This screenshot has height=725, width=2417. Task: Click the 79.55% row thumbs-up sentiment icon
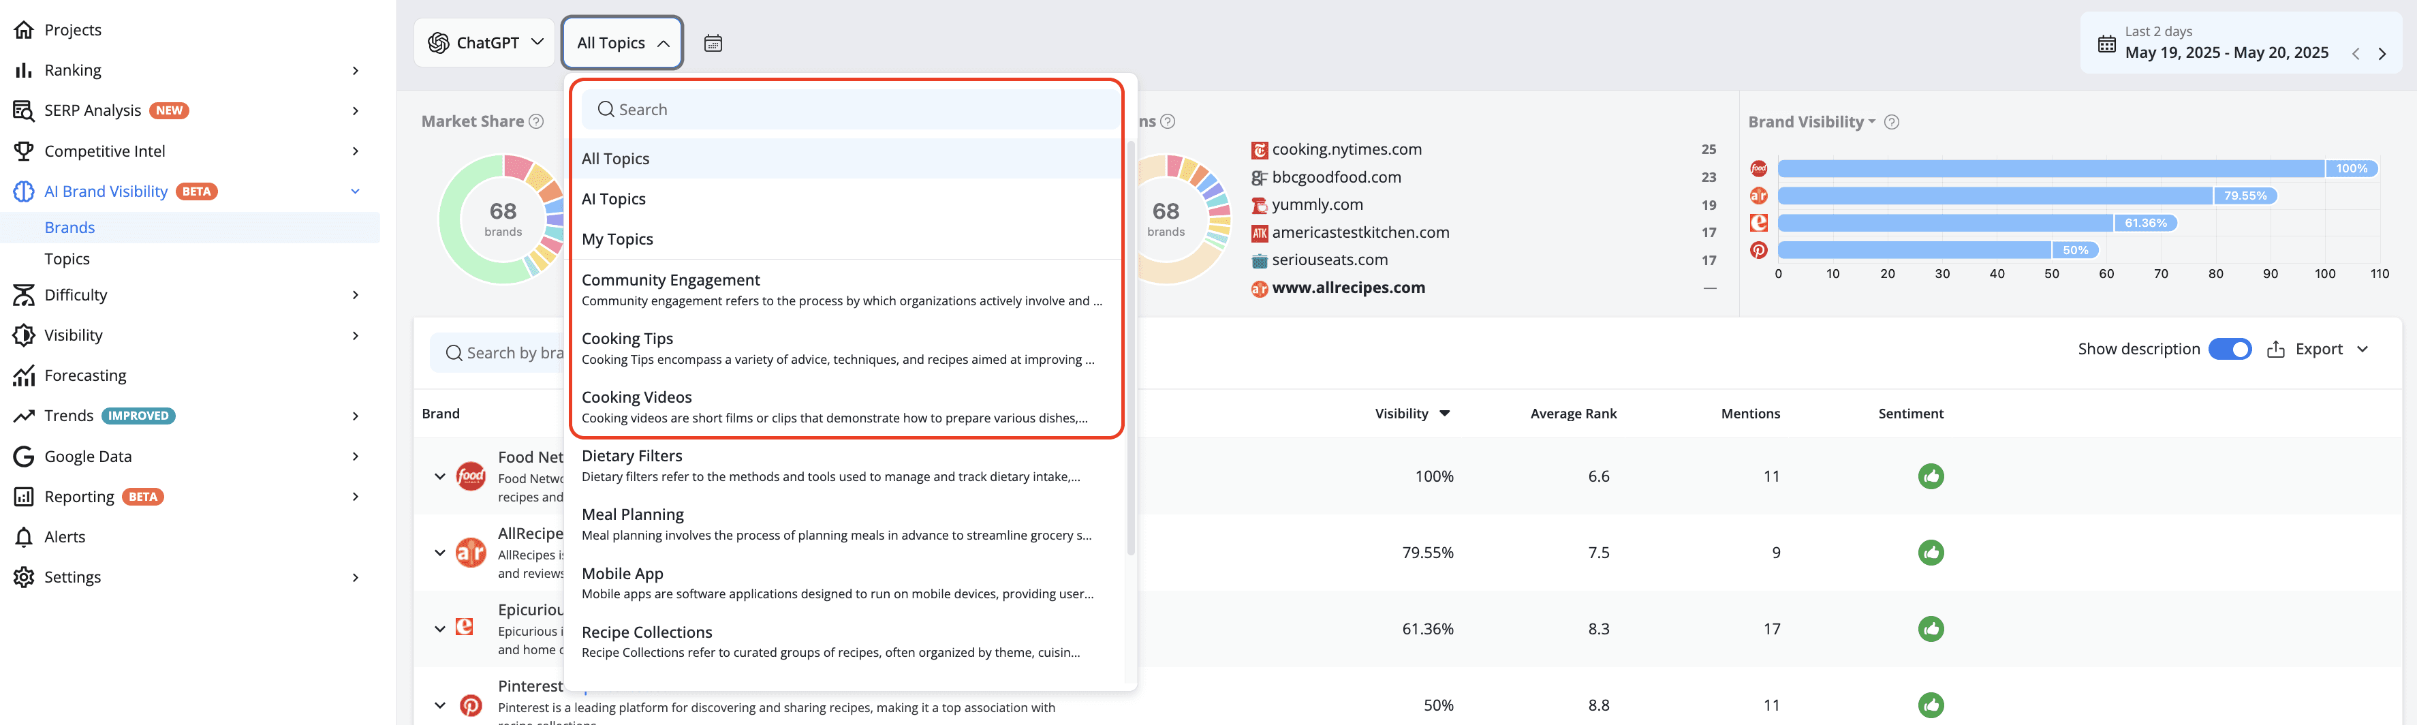[1930, 553]
